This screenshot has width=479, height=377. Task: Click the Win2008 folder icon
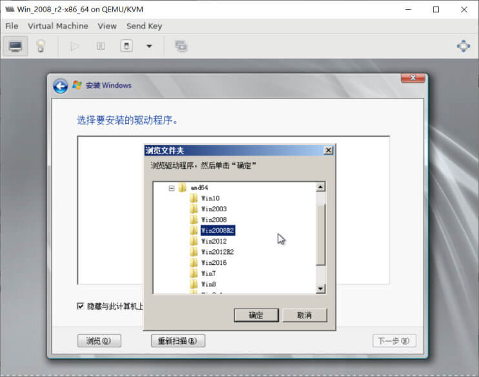pos(194,220)
